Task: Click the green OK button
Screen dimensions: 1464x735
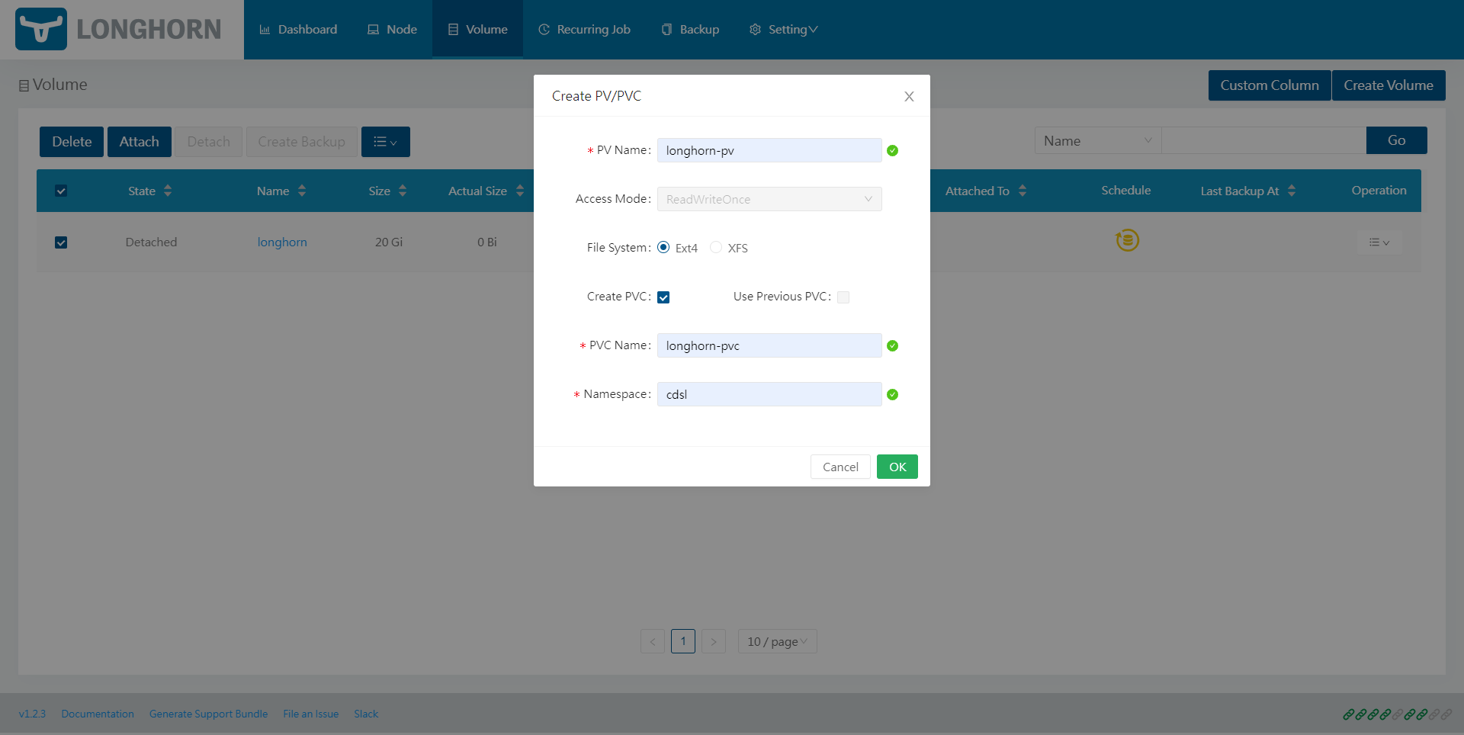Action: pos(897,467)
